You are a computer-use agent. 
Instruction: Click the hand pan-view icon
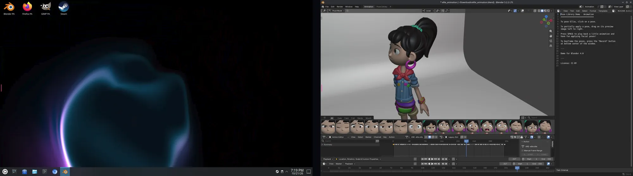tap(551, 36)
